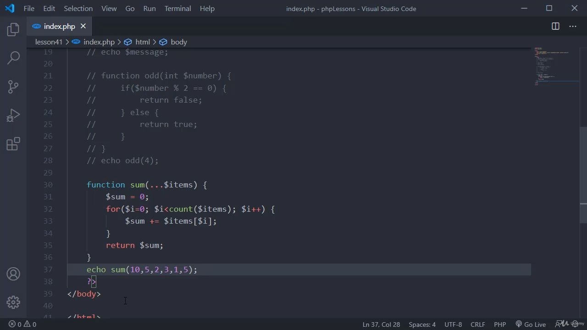This screenshot has width=587, height=330.
Task: Open the View menu
Action: click(x=109, y=8)
